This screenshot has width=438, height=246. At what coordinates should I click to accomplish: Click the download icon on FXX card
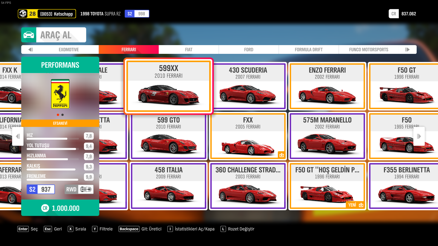pyautogui.click(x=281, y=155)
